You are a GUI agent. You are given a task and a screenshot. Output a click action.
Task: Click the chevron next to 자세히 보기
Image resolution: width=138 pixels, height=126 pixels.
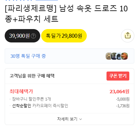[80, 119]
